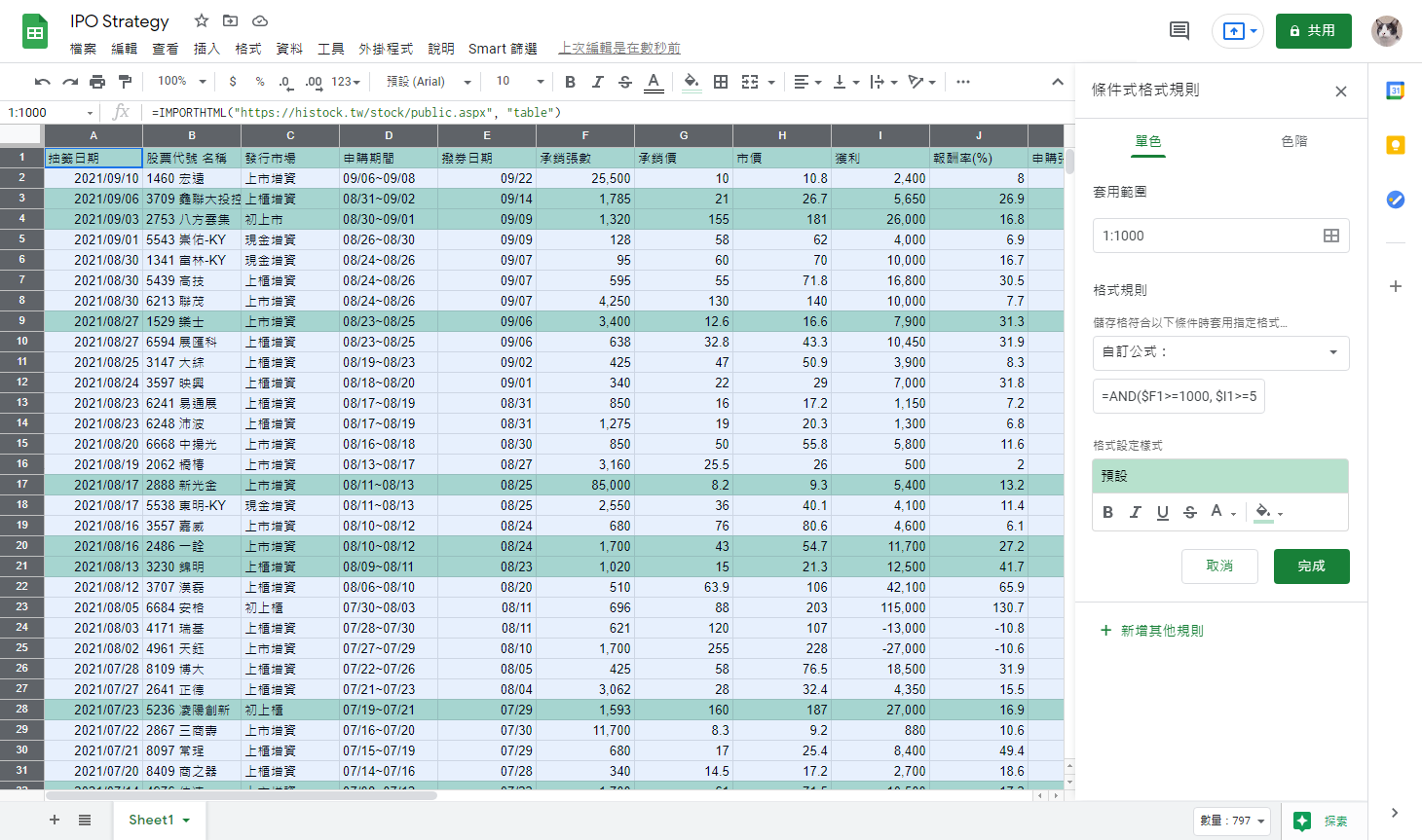Image resolution: width=1422 pixels, height=840 pixels.
Task: Open the 編輯 menu
Action: click(x=125, y=49)
